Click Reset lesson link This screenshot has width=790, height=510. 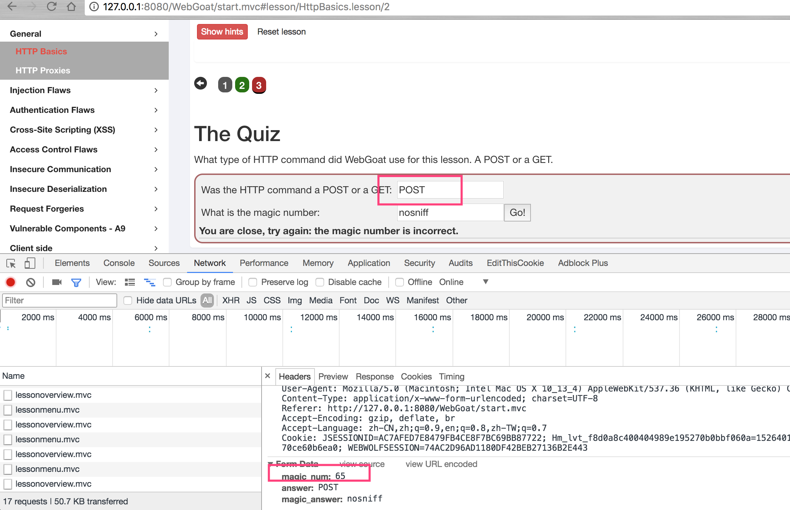pyautogui.click(x=281, y=32)
